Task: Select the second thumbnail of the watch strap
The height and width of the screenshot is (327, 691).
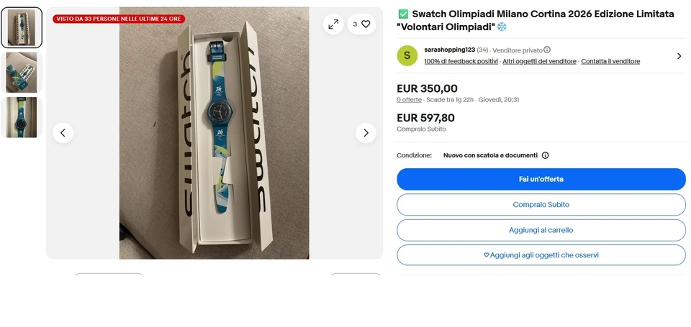Action: coord(22,72)
